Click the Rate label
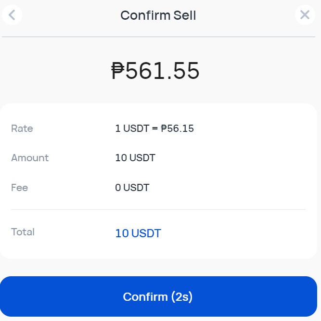The width and height of the screenshot is (321, 321). [x=22, y=128]
